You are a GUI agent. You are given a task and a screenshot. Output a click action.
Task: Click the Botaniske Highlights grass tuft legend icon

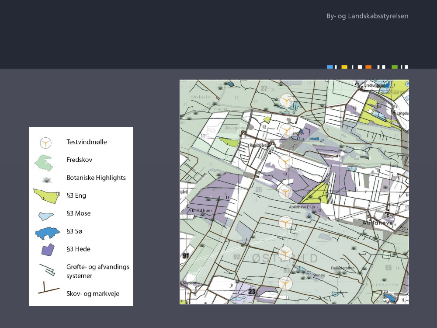[47, 179]
